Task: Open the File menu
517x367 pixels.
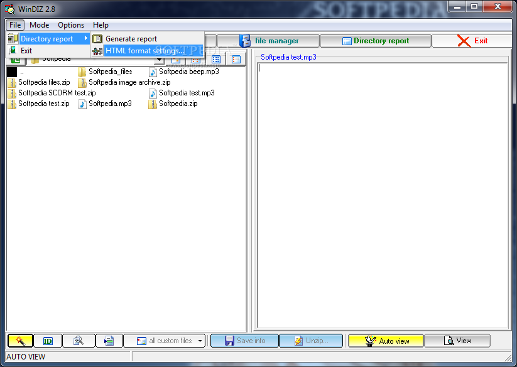Action: [15, 25]
